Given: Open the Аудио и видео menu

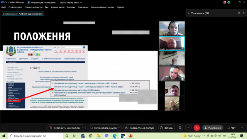Looking at the screenshot, I should tap(58, 7).
